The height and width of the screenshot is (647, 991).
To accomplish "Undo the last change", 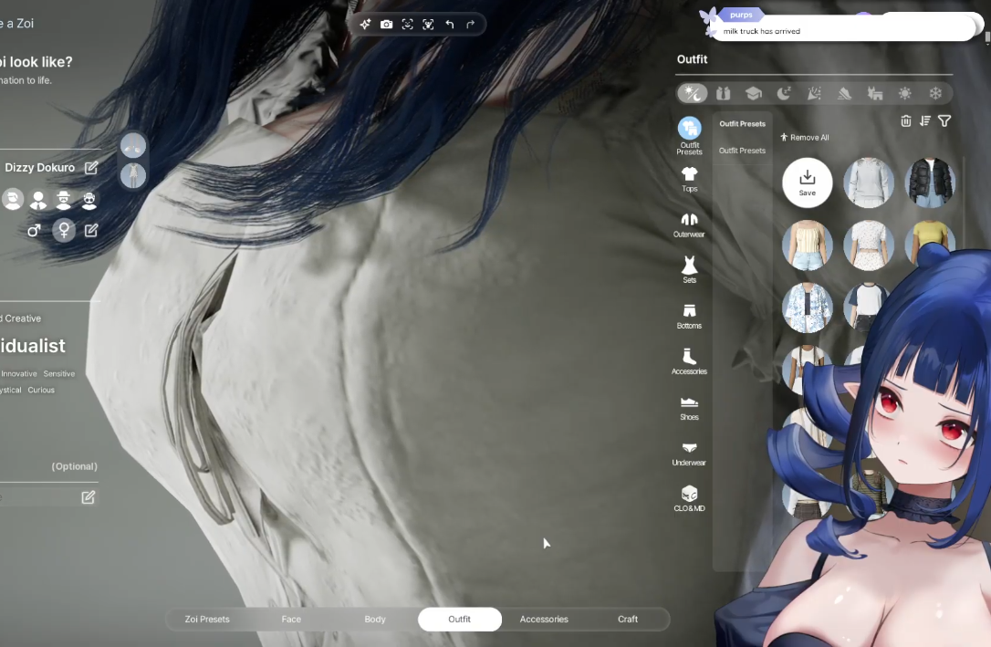I will [x=450, y=25].
